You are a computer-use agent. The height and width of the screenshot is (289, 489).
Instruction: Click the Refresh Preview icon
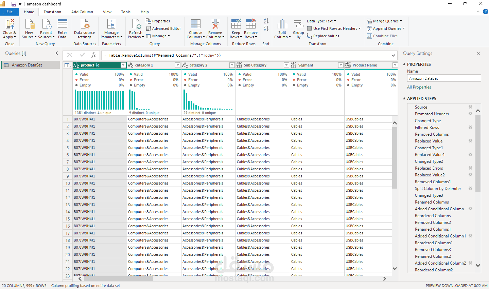136,24
